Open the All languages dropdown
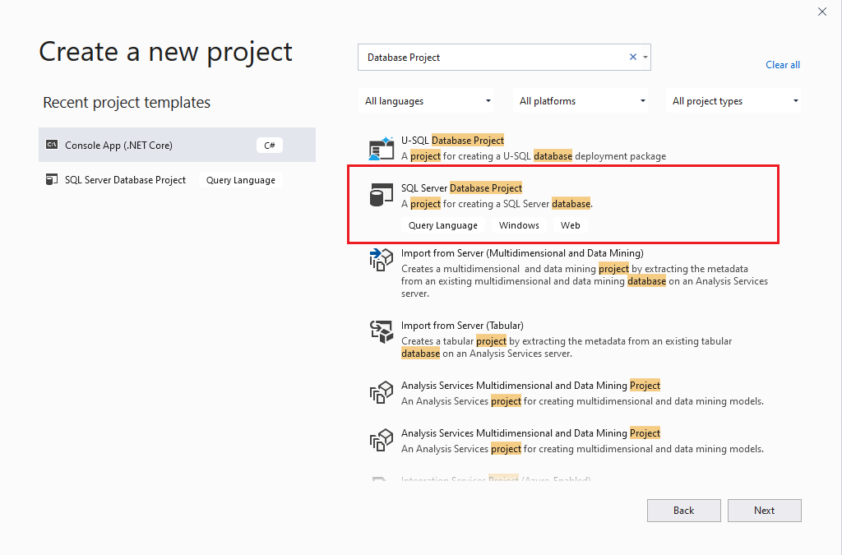Viewport: 842px width, 555px height. point(428,101)
